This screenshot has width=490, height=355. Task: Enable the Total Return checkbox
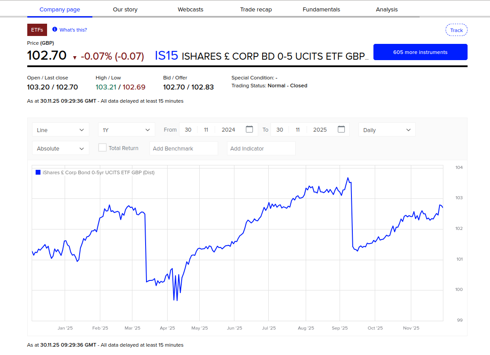click(102, 148)
